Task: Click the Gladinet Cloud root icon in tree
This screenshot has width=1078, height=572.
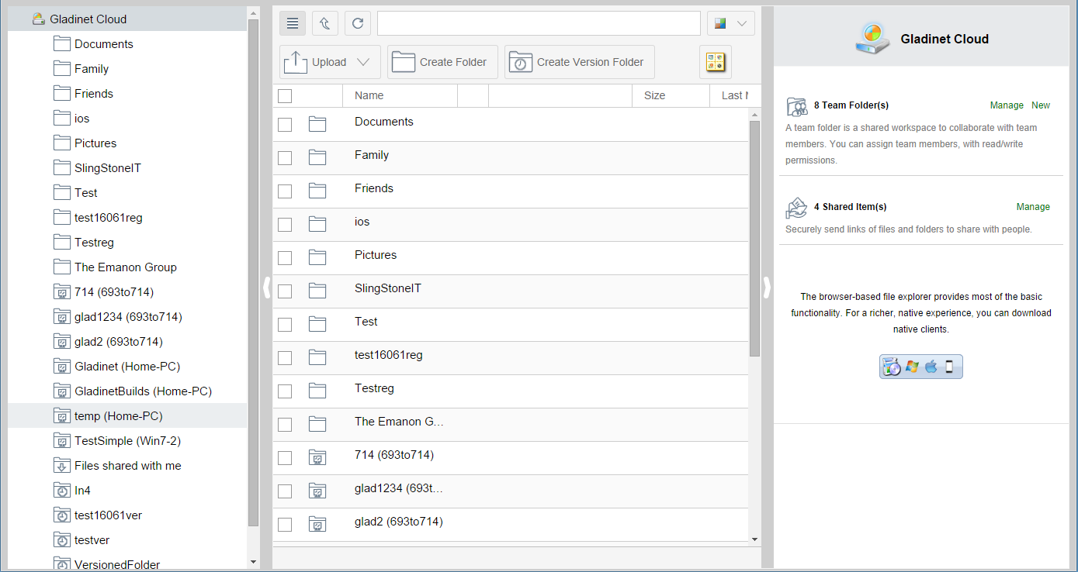Action: pos(38,19)
